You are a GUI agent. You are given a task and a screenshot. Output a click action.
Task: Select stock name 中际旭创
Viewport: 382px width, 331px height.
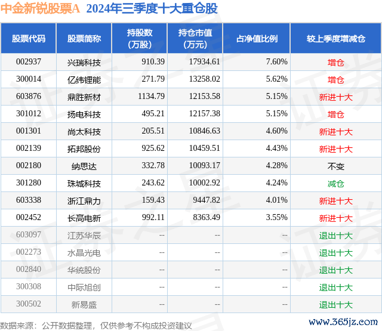coord(84,287)
